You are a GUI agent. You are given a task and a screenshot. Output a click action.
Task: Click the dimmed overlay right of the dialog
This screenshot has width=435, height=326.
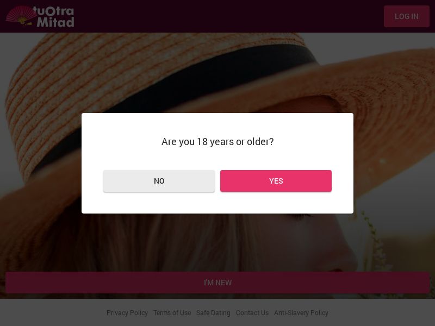click(x=394, y=163)
